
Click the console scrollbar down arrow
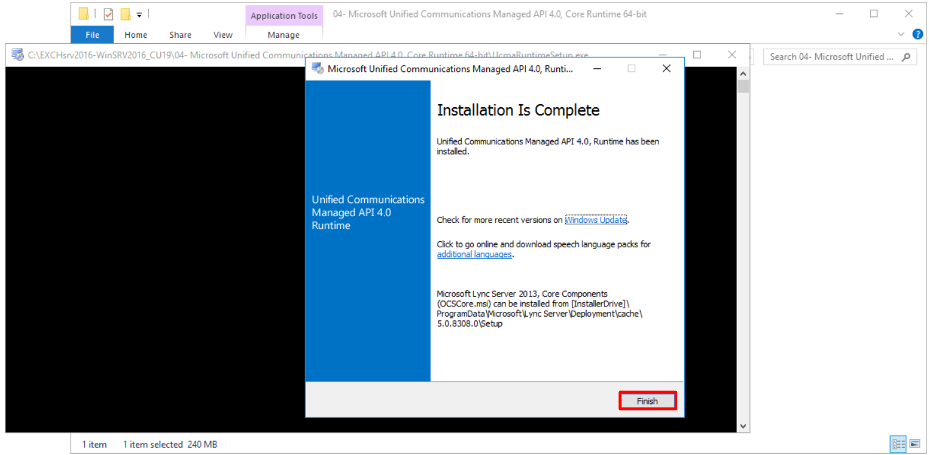coord(743,426)
